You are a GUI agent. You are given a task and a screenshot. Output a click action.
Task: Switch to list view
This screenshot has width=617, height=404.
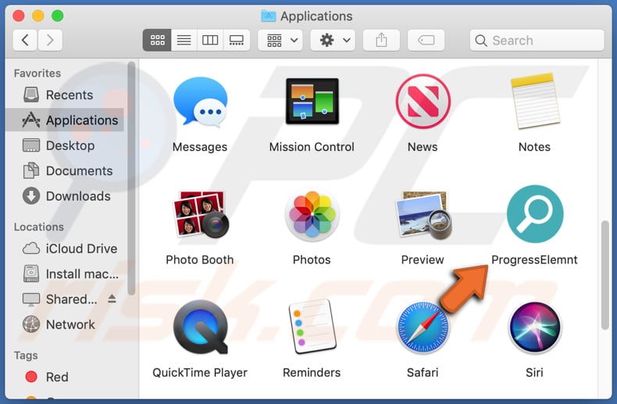click(x=184, y=40)
